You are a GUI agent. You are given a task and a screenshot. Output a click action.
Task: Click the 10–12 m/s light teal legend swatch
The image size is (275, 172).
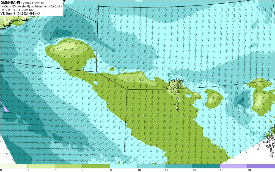coord(151,166)
